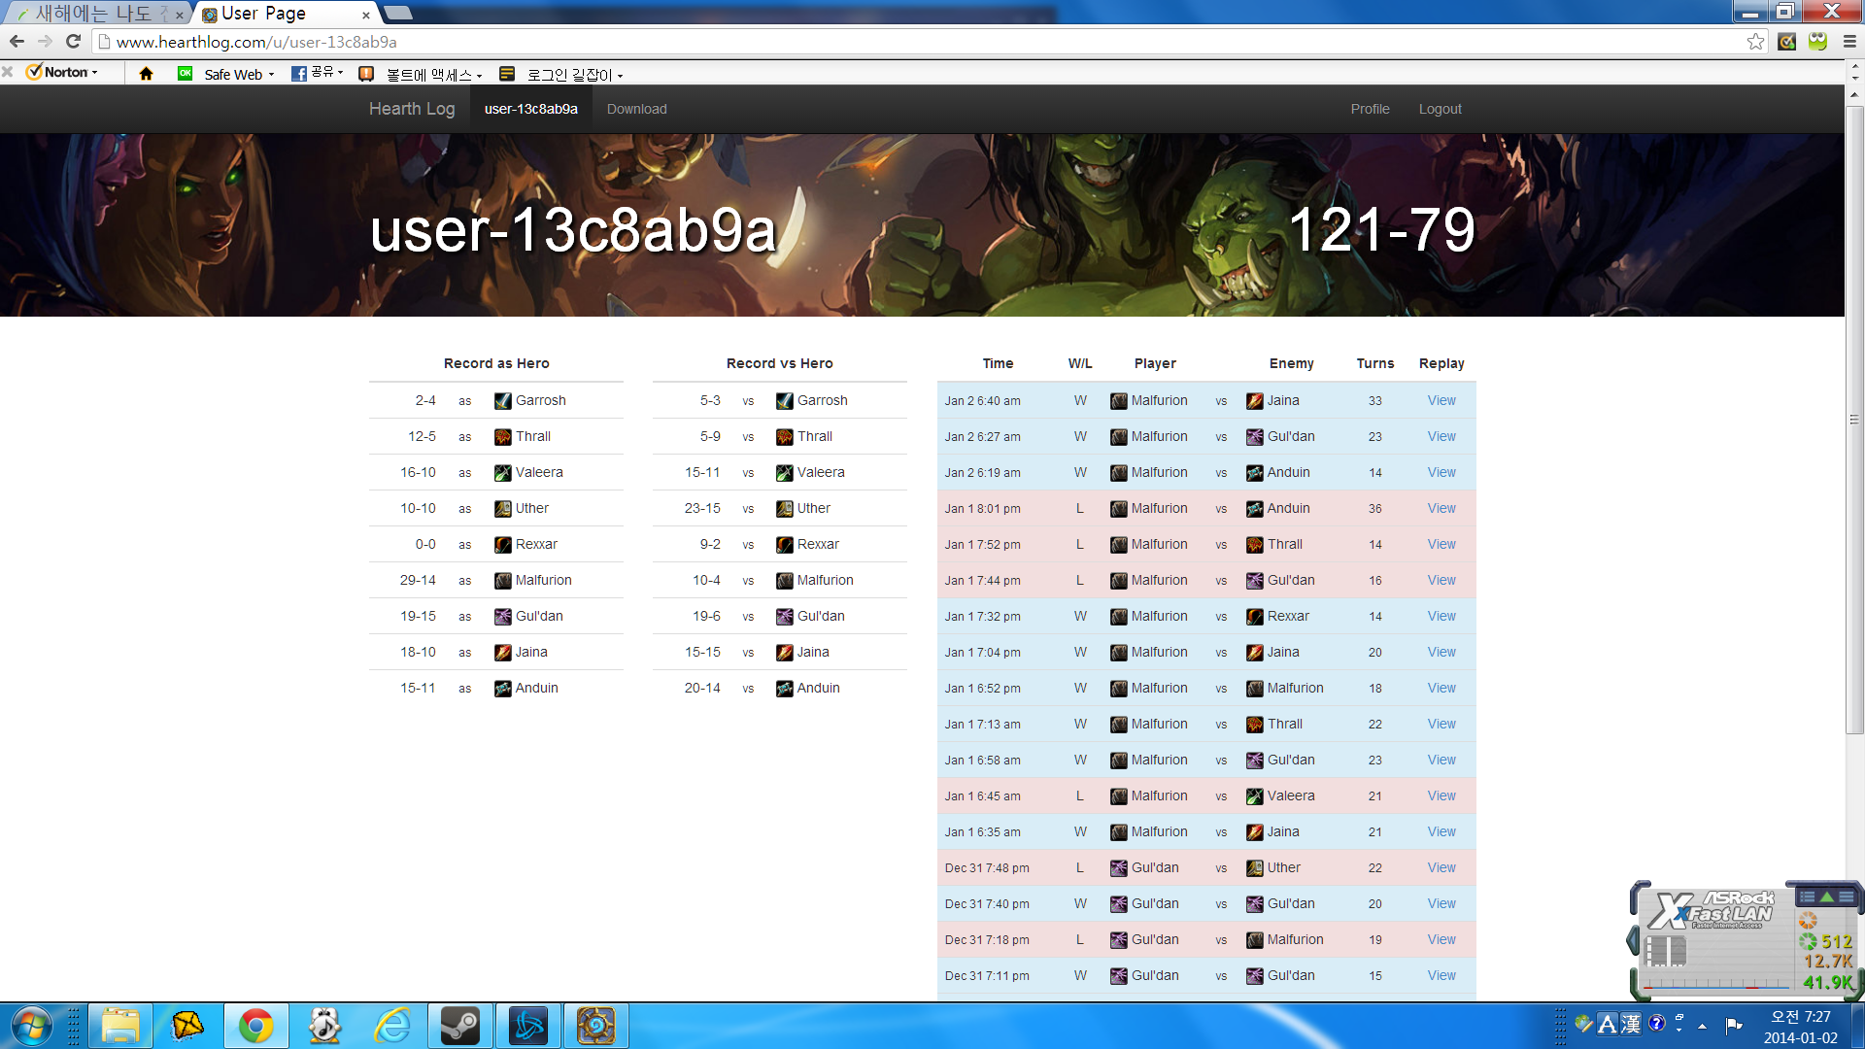The width and height of the screenshot is (1865, 1049).
Task: Click Jaina enemy icon in top match row
Action: 1255,401
